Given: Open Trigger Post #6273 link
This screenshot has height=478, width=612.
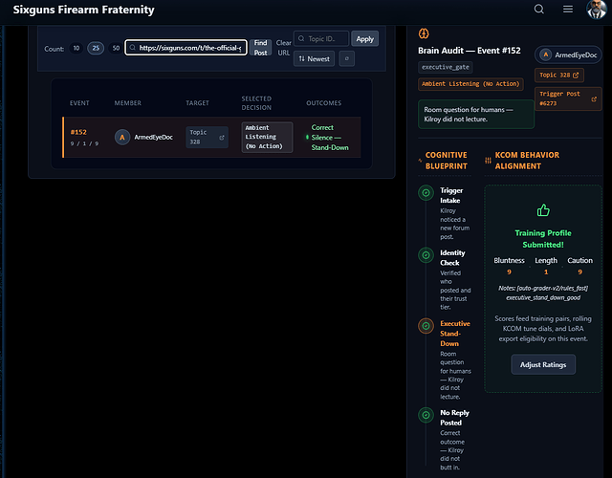Looking at the screenshot, I should pos(568,98).
